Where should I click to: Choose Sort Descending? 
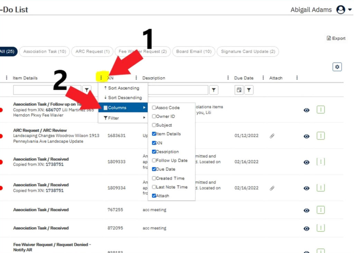[123, 97]
